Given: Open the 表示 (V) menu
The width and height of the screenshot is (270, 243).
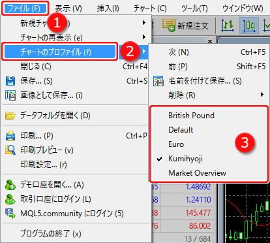Looking at the screenshot, I should [68, 8].
